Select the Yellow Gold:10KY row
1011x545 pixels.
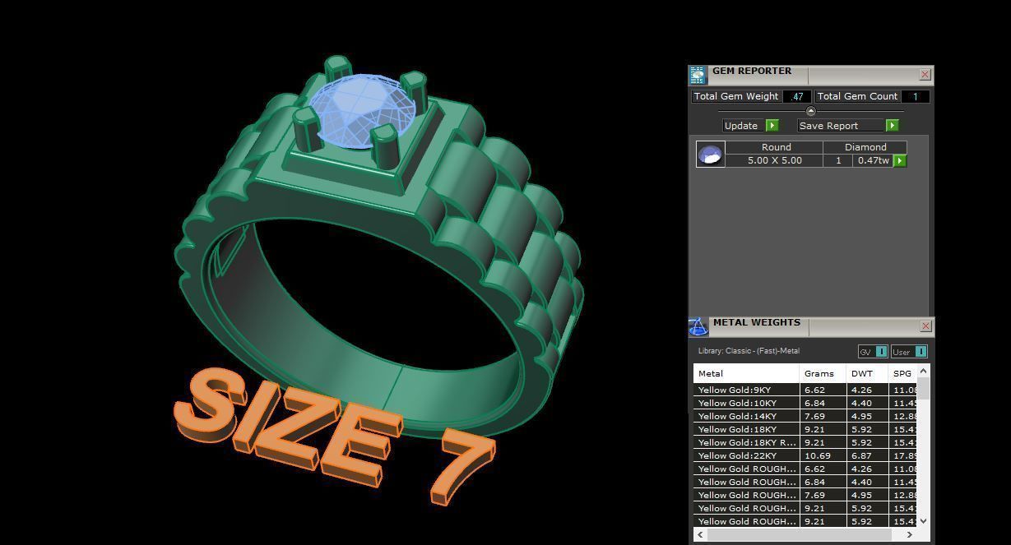click(805, 403)
